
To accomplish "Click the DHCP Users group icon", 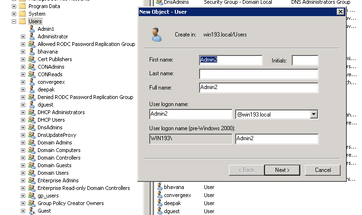I will [32, 120].
